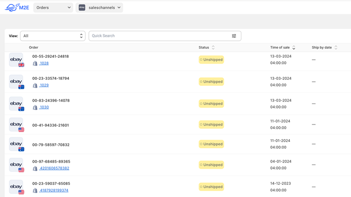Image resolution: width=351 pixels, height=197 pixels.
Task: Sort orders by Ship by date
Action: click(336, 48)
